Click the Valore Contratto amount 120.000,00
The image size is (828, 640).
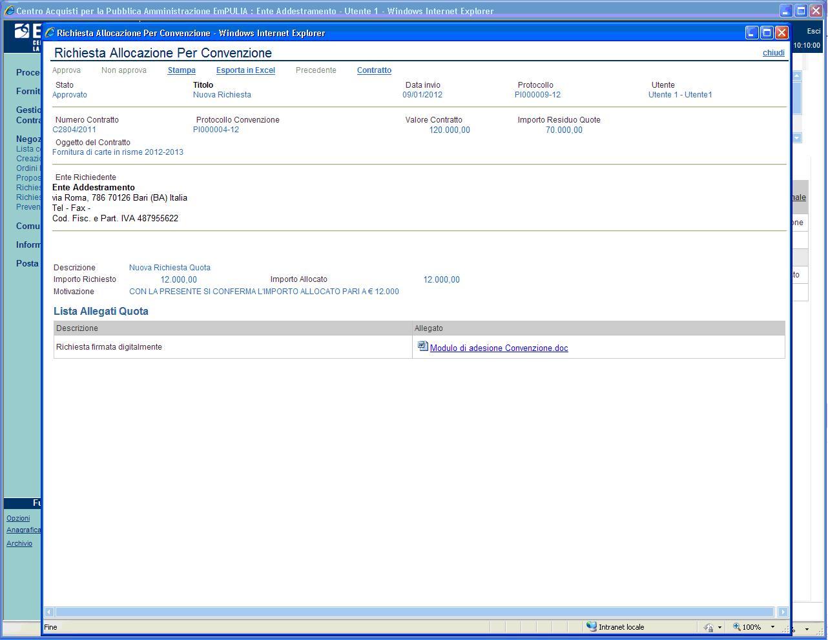(450, 130)
